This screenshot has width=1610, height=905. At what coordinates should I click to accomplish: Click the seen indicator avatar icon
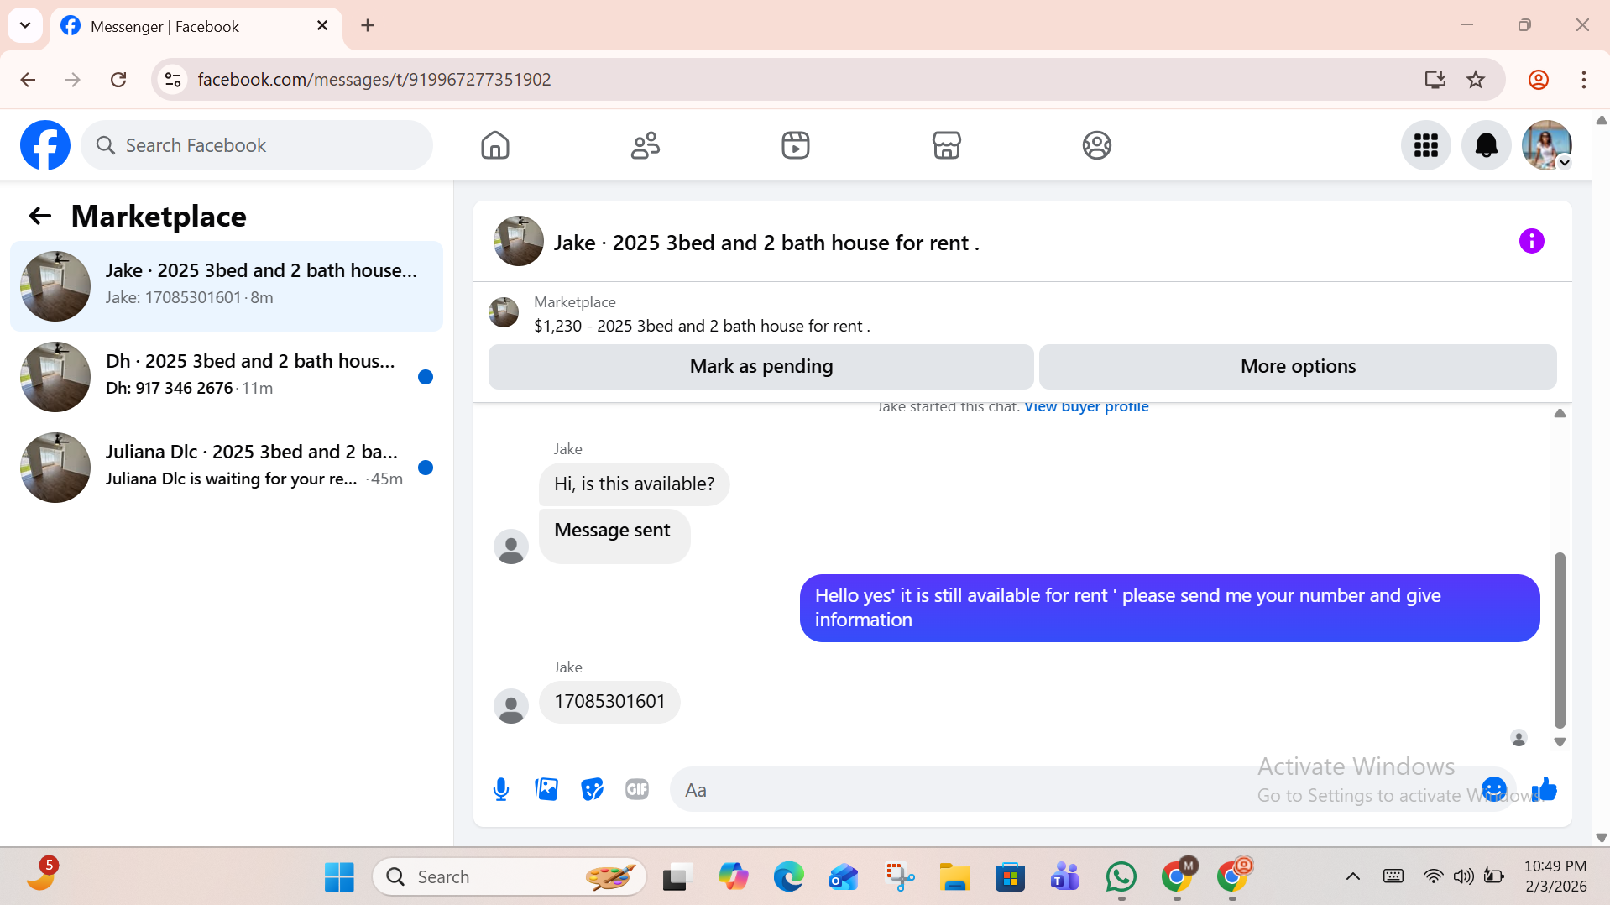click(x=1519, y=739)
